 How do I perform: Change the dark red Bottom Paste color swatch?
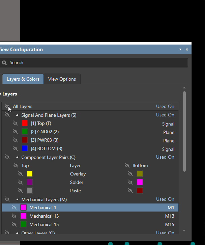tap(140, 190)
